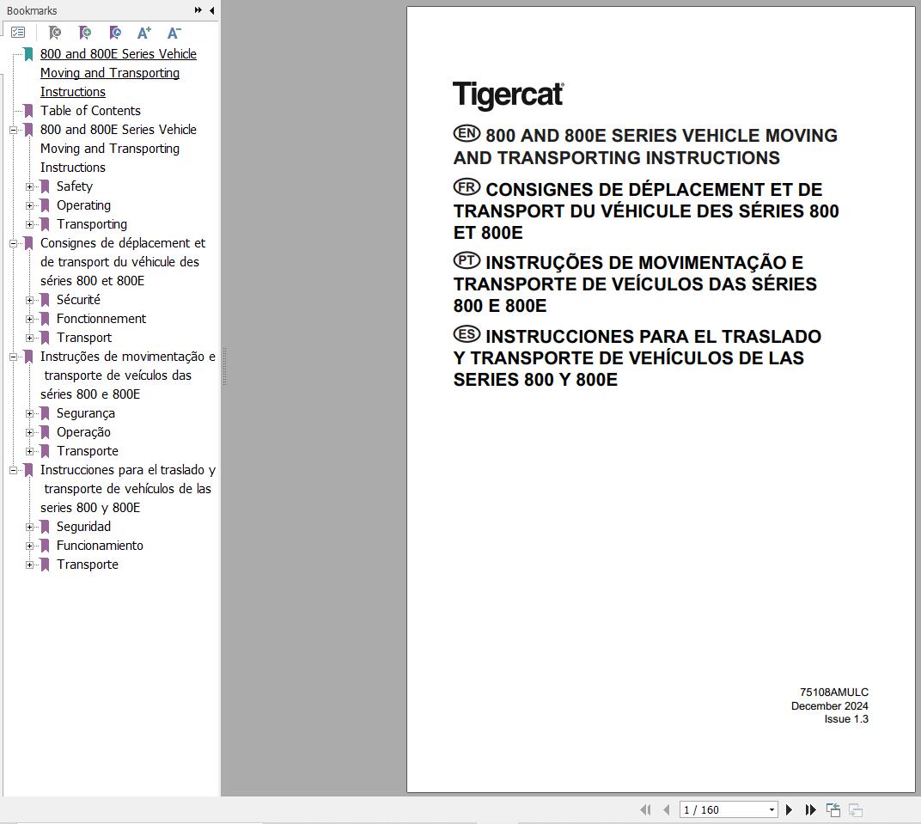Collapse the Instruções de movimentação section
This screenshot has height=824, width=921.
(13, 357)
